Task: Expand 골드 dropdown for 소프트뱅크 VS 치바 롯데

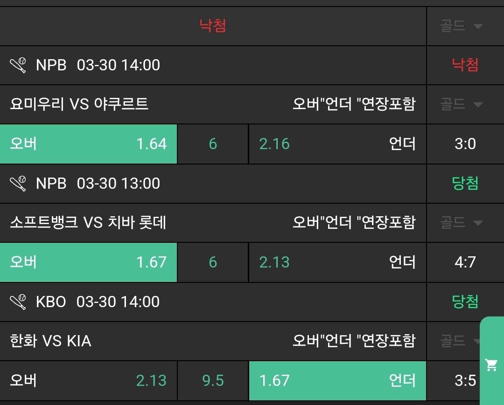Action: [461, 223]
